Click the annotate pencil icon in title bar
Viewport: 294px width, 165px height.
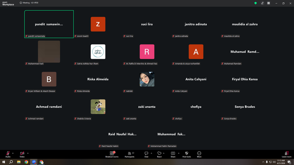click(262, 3)
